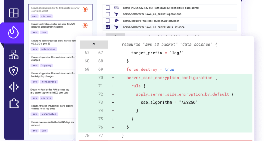Click the CloudFormation icon beside Bucket.DataBucket

coord(117,21)
